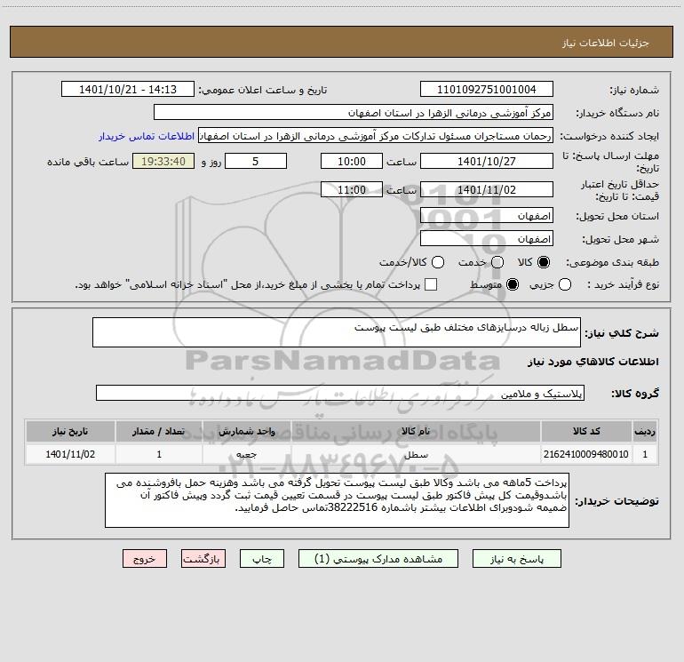The height and width of the screenshot is (662, 684).
Task: Select the کالا/خدمت radio button
Action: [x=438, y=262]
